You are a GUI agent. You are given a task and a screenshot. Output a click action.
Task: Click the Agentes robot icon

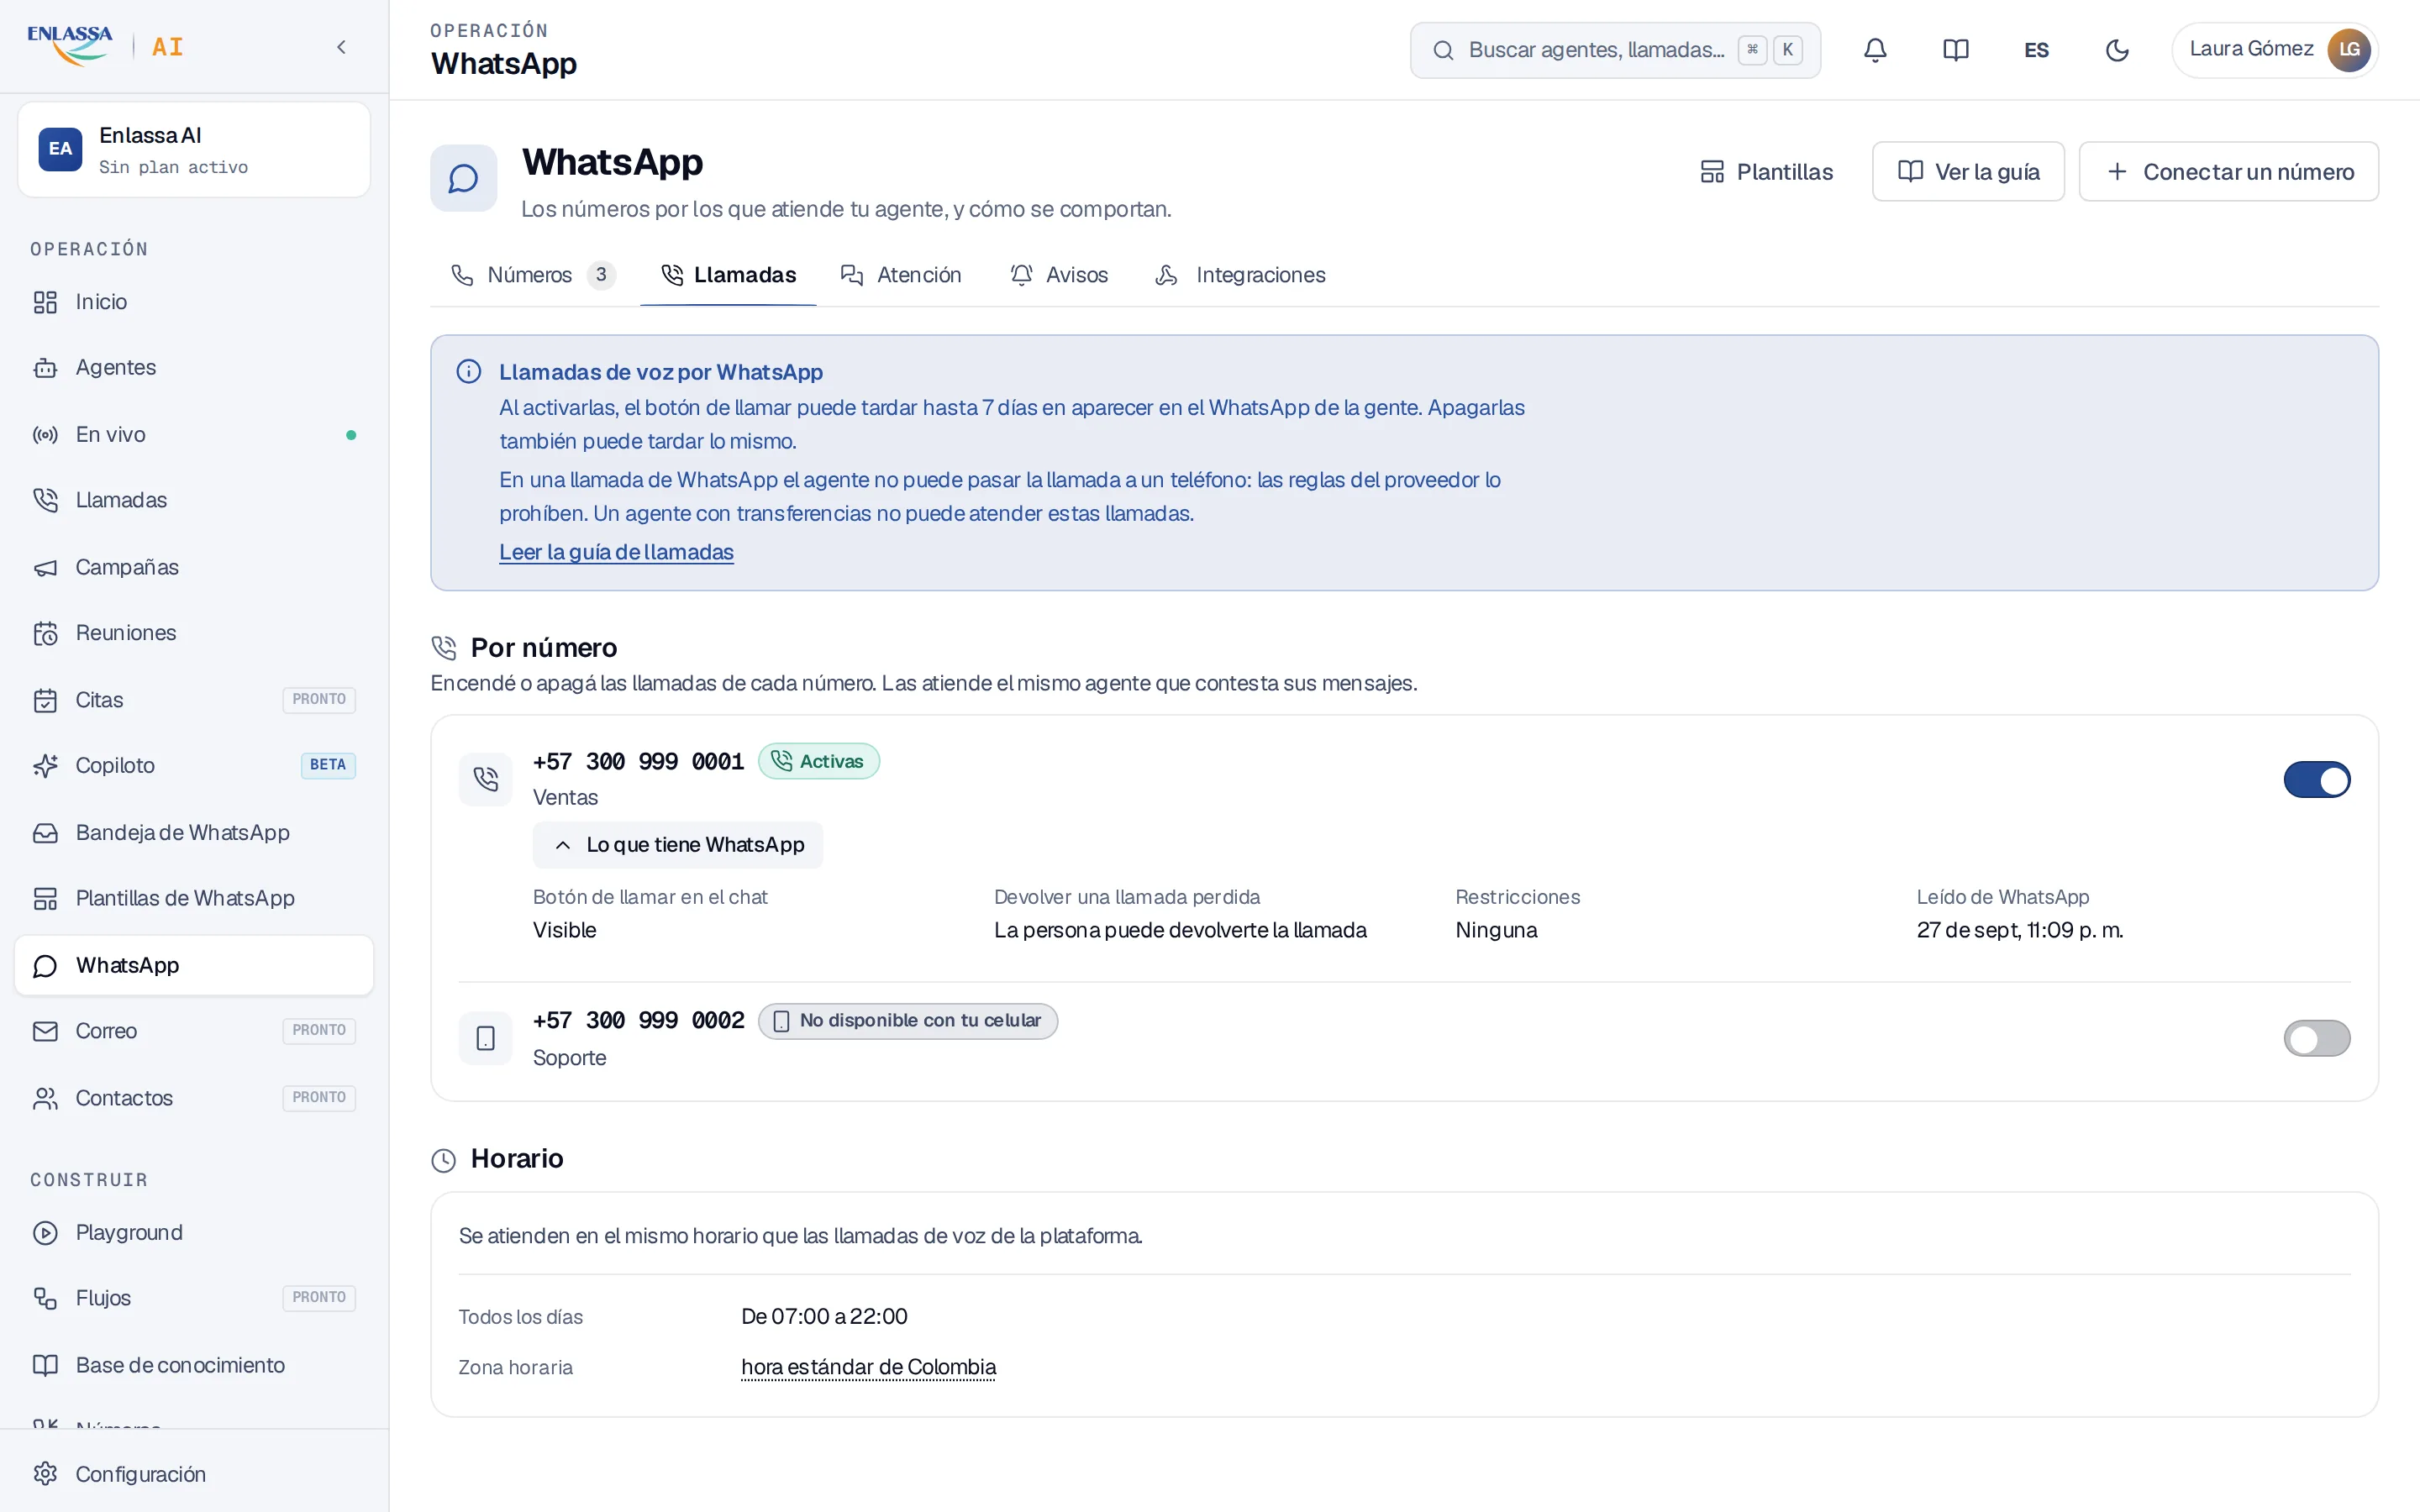tap(45, 368)
